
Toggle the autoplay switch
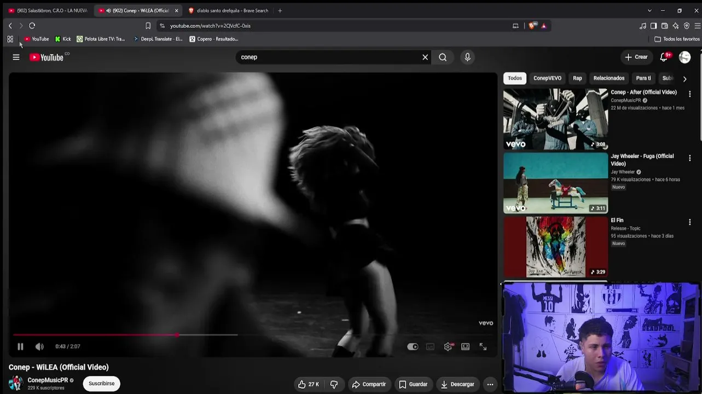tap(413, 346)
